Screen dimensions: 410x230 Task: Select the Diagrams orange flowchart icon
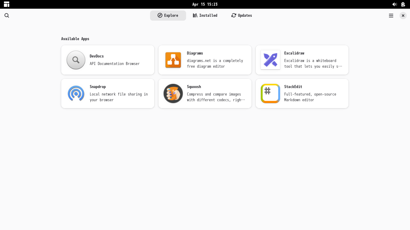coord(173,60)
